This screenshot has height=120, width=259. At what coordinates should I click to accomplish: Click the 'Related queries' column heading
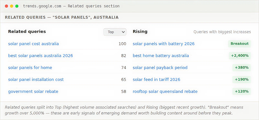pyautogui.click(x=27, y=31)
